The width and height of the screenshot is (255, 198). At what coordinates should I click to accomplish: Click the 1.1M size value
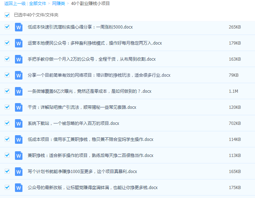[234, 91]
